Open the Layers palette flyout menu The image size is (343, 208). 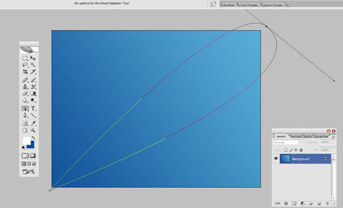(333, 137)
